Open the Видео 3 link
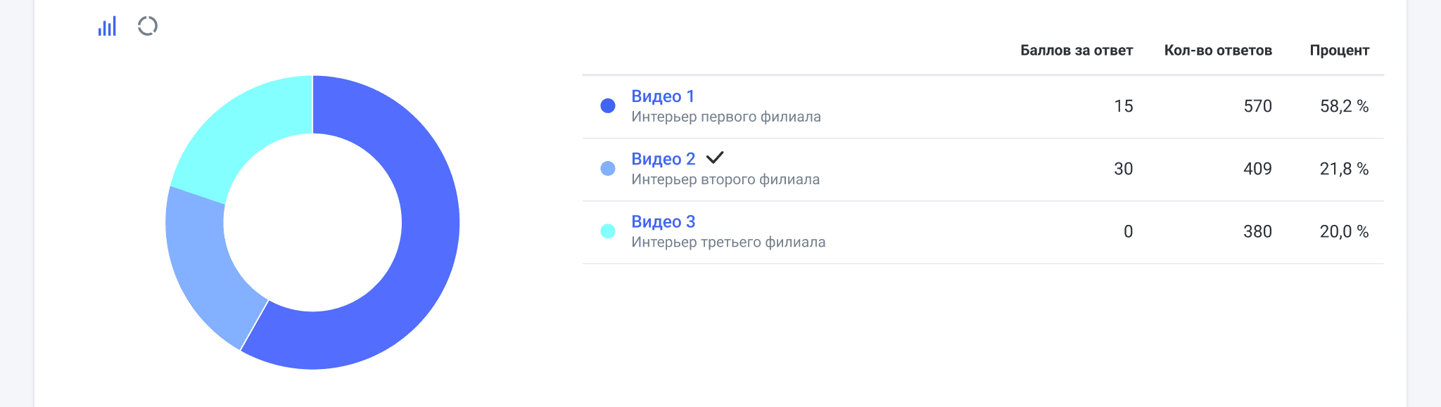This screenshot has height=407, width=1441. coord(663,221)
